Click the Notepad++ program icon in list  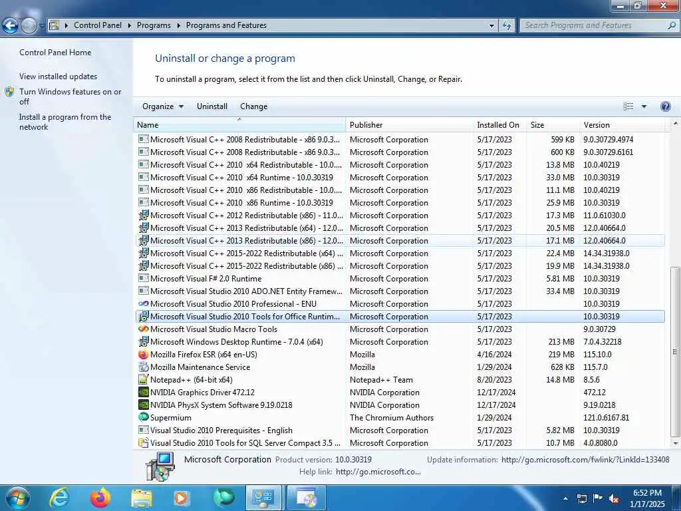tap(144, 380)
